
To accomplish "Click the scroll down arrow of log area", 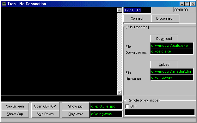I will [119, 93].
